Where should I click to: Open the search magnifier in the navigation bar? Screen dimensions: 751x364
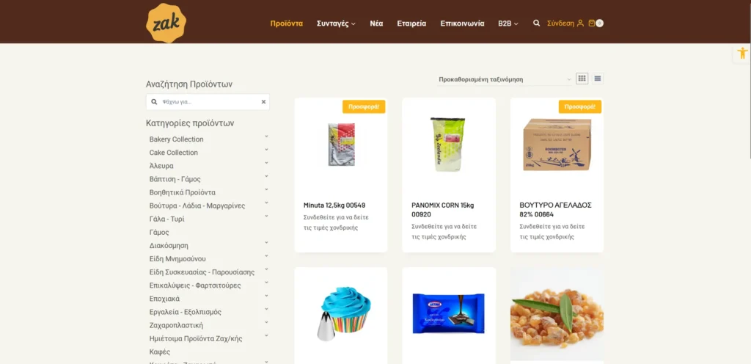(x=536, y=23)
